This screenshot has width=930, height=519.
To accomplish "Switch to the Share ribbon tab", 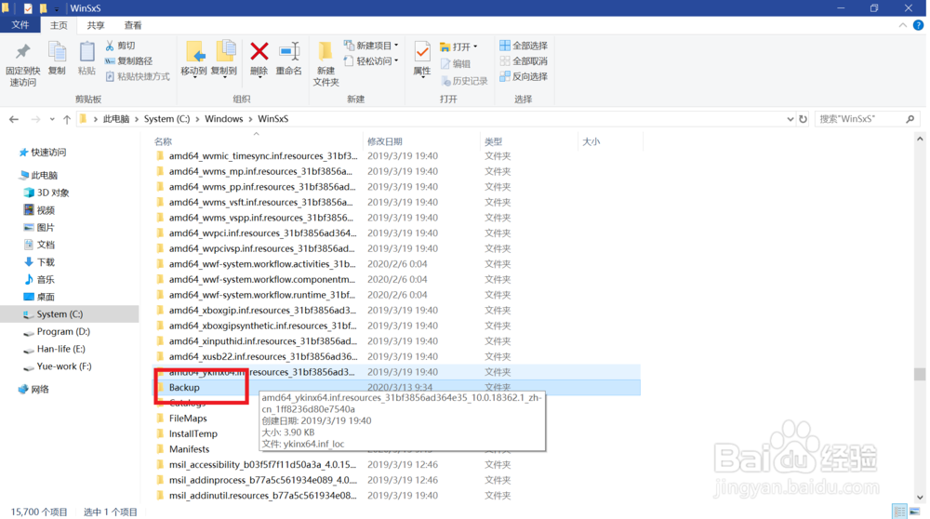I will coord(96,25).
